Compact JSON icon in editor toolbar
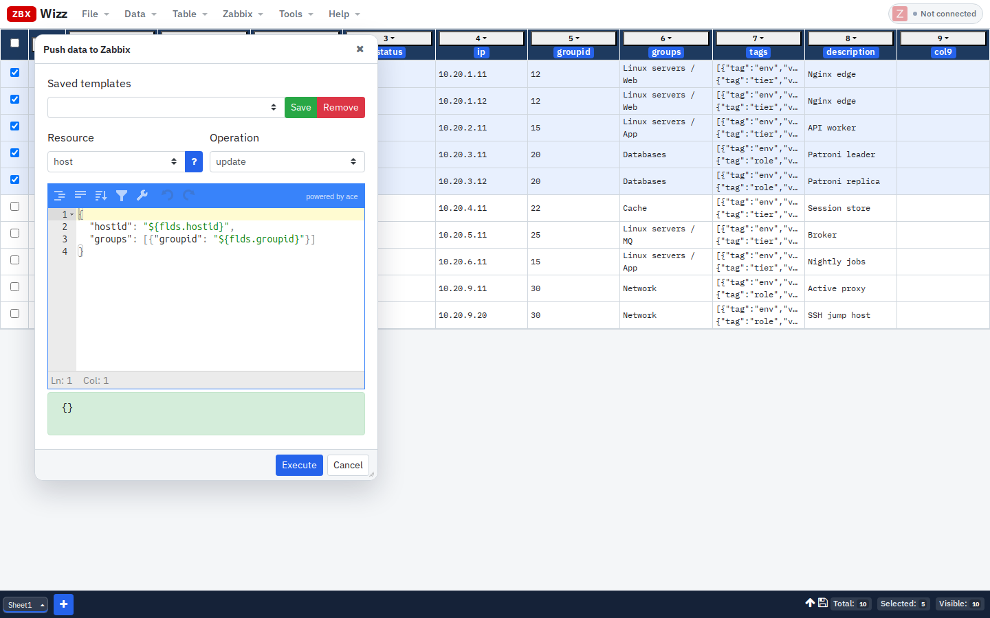 point(80,196)
